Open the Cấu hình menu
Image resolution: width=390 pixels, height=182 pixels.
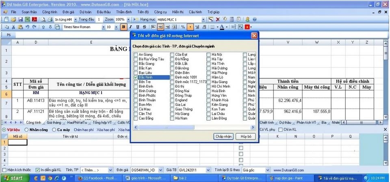pos(195,12)
